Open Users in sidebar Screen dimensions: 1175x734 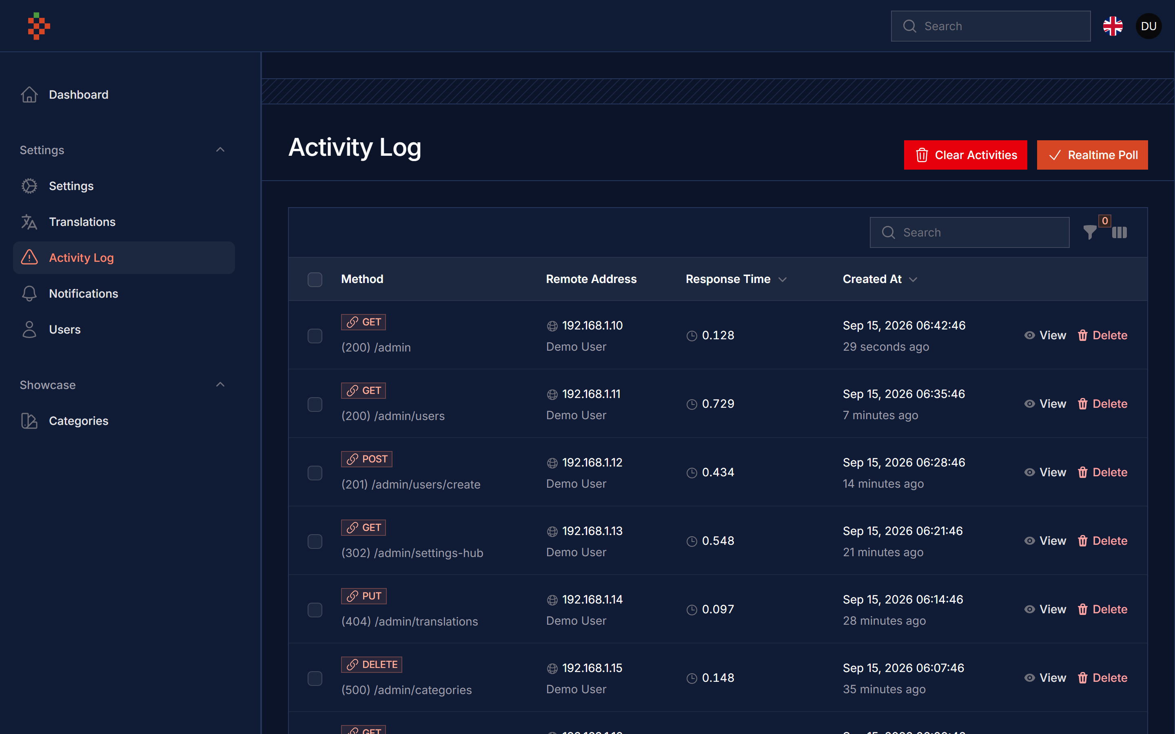click(x=124, y=329)
